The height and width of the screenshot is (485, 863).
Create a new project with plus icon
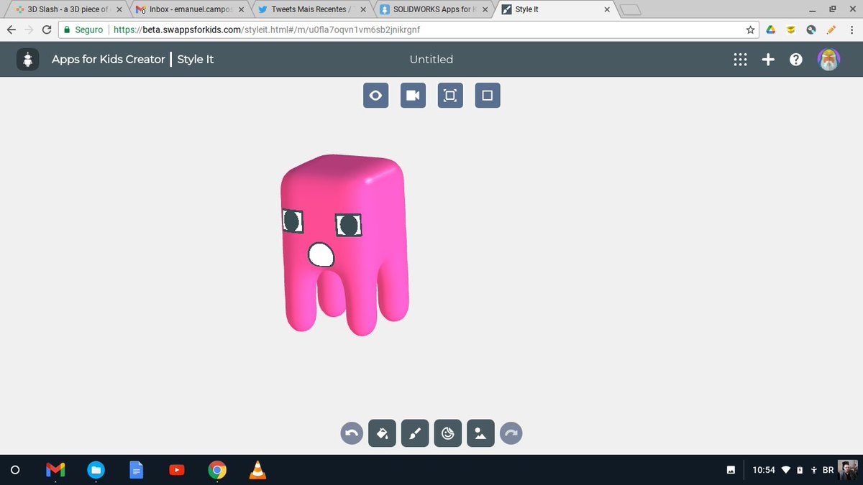768,60
